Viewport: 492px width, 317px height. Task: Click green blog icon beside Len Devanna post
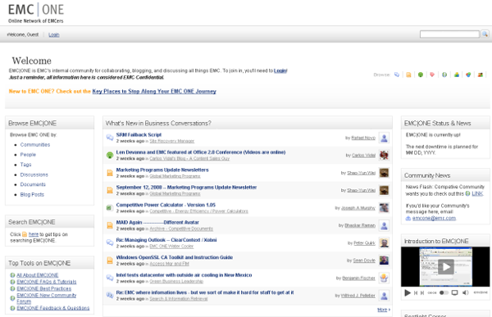(x=110, y=155)
